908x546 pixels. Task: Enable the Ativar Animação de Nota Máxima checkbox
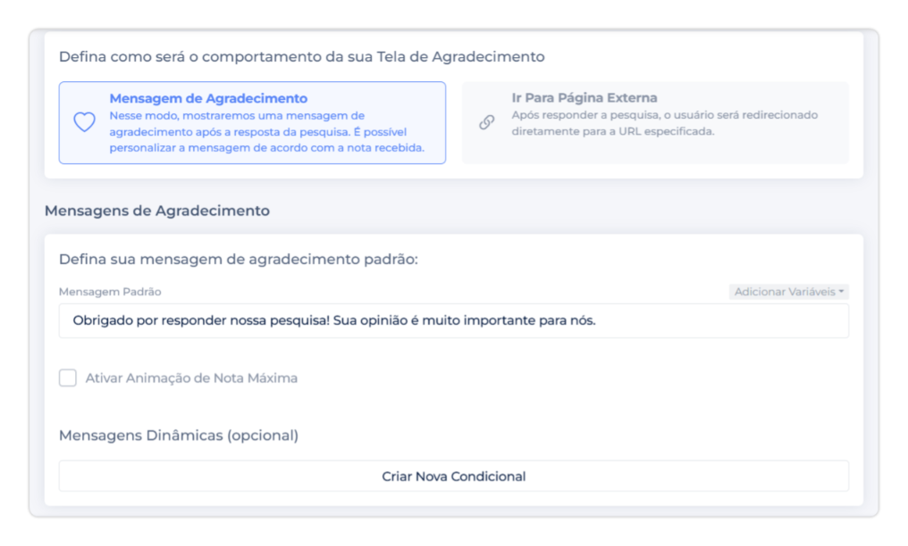[x=68, y=378]
